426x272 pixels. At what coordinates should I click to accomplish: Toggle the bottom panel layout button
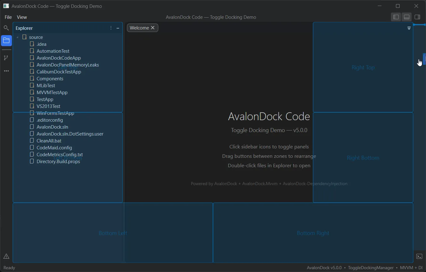(407, 17)
